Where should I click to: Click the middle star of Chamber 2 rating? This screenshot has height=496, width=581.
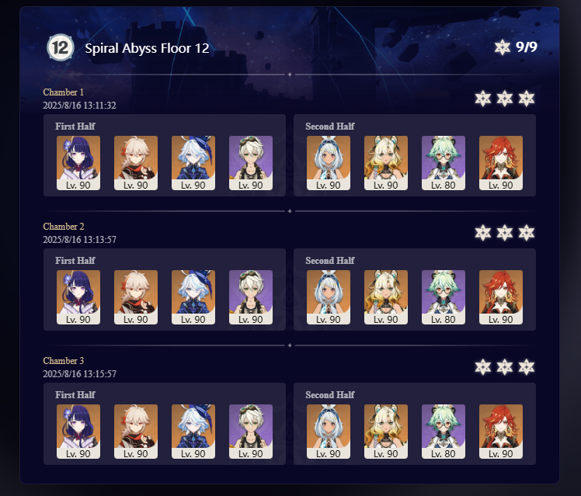(505, 233)
